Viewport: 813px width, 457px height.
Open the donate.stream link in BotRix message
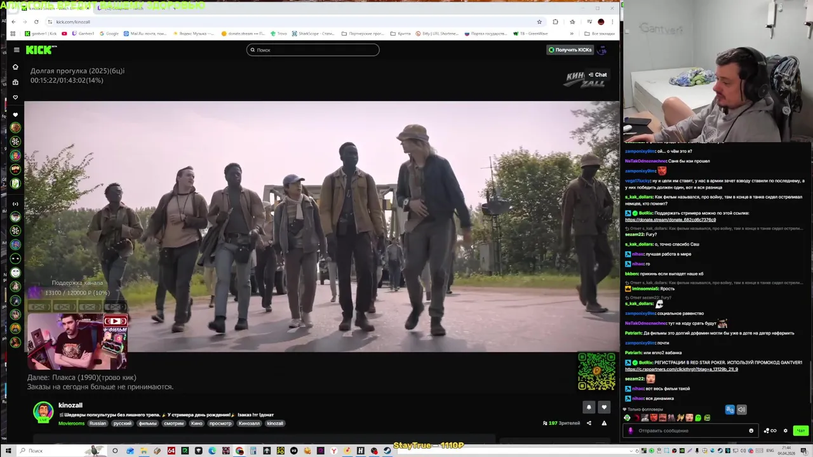670,220
